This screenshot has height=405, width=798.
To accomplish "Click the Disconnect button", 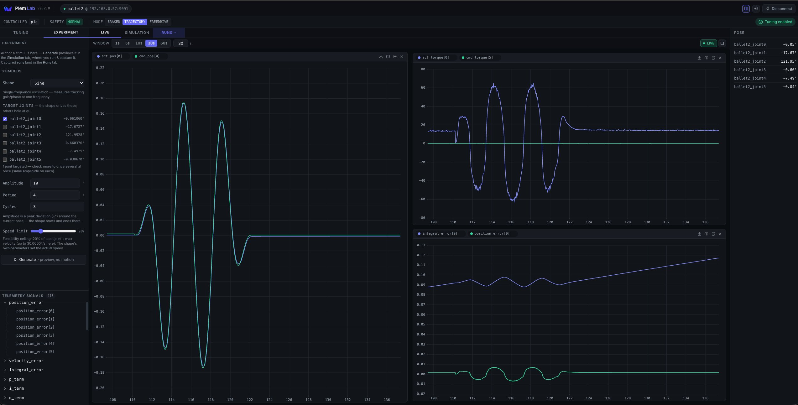I will tap(779, 9).
